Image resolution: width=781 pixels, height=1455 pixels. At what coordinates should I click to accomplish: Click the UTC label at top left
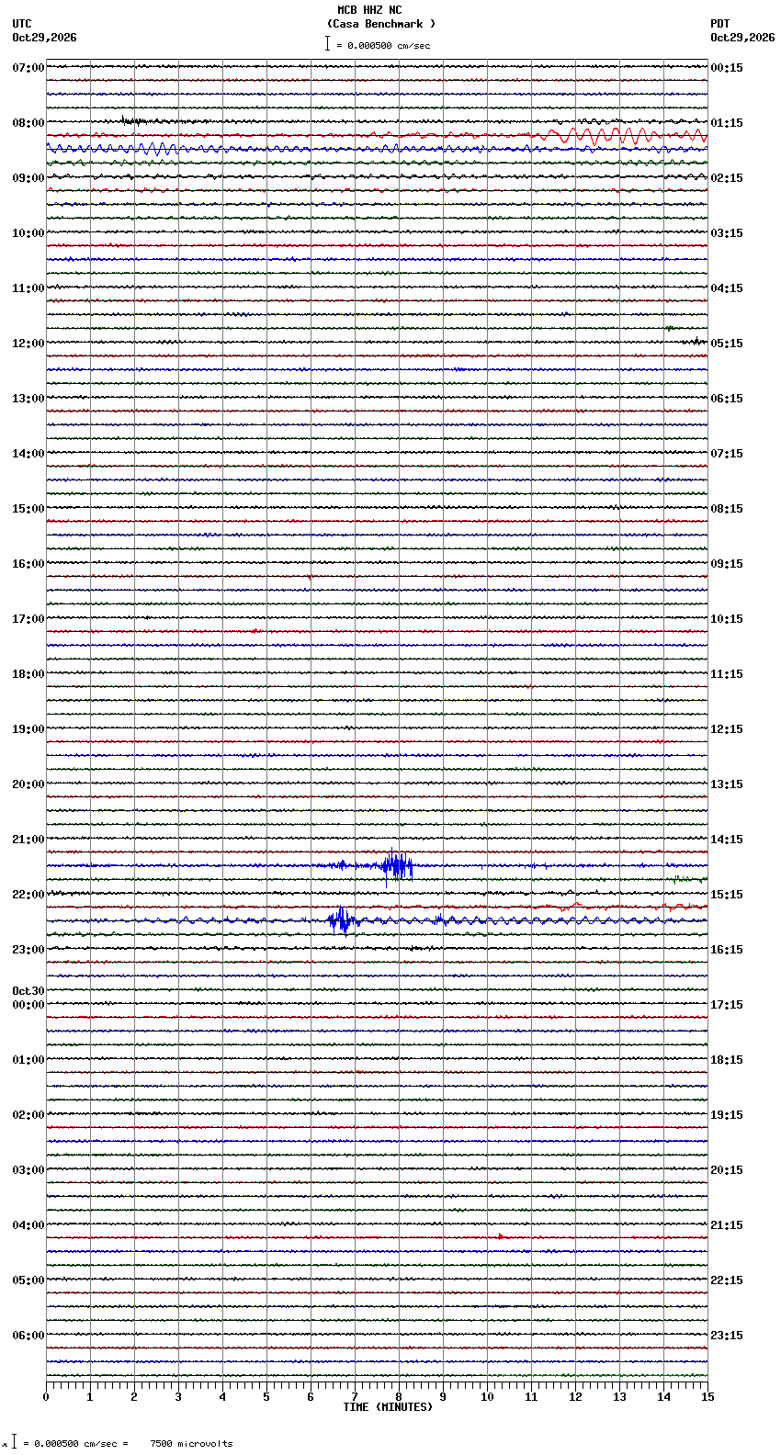point(22,24)
